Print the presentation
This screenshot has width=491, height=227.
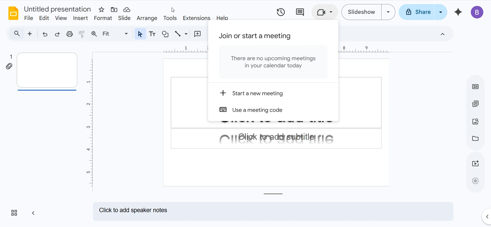pos(70,34)
